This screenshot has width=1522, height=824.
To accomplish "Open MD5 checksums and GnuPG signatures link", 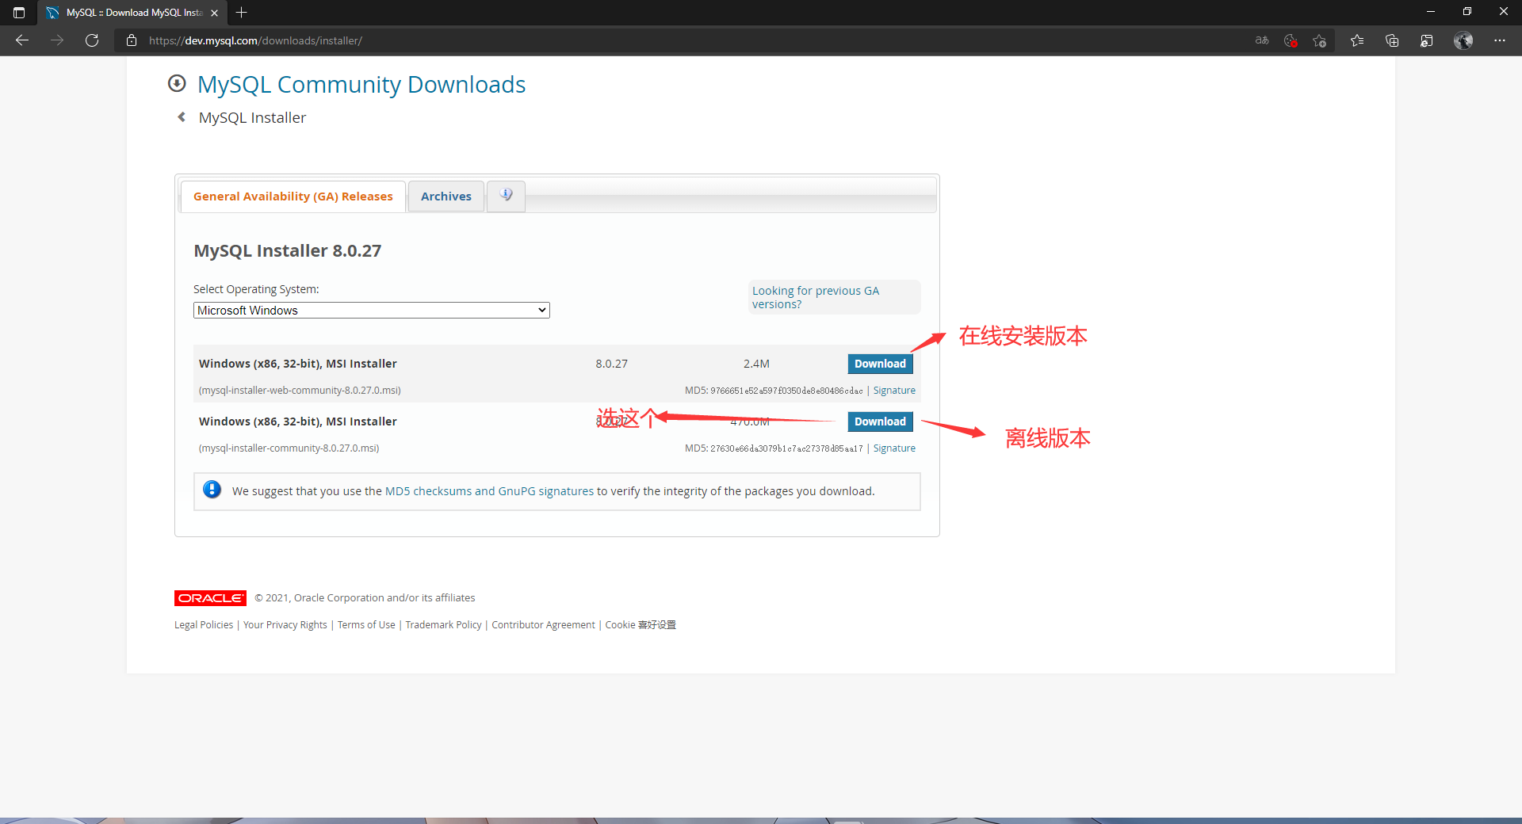I will point(489,491).
